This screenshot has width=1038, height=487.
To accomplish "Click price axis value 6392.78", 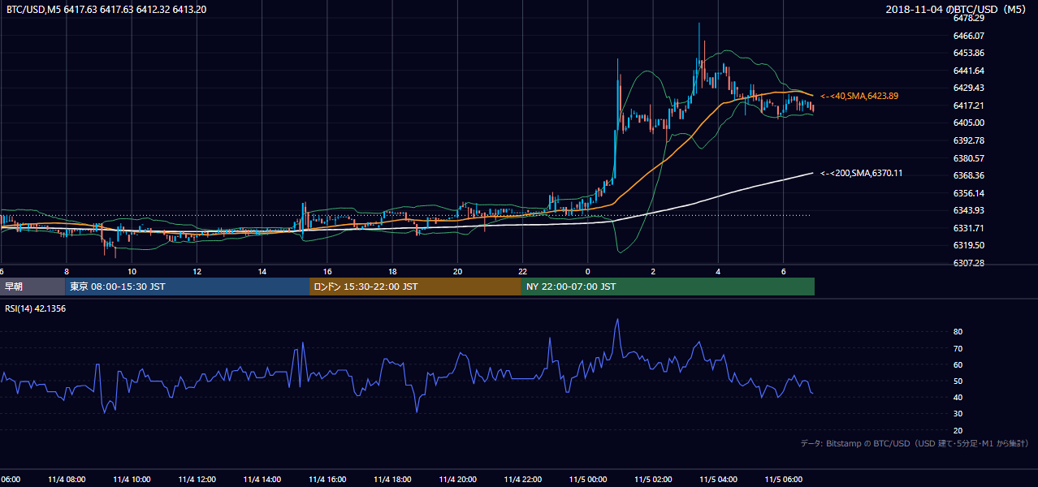I will click(x=968, y=140).
